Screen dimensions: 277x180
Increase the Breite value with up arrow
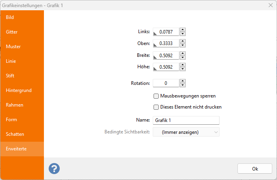(x=182, y=53)
